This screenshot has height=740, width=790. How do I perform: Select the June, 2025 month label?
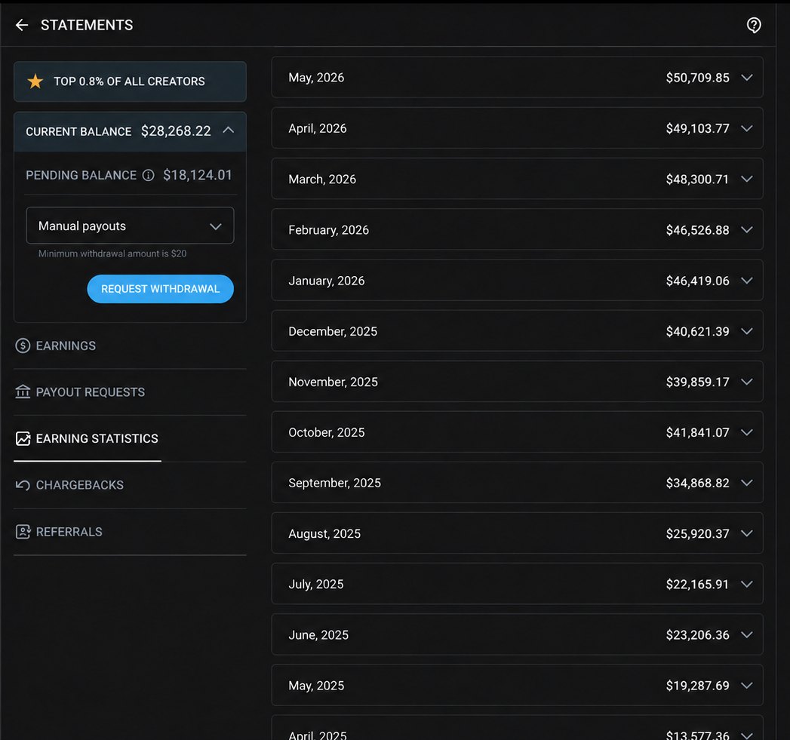tap(318, 634)
